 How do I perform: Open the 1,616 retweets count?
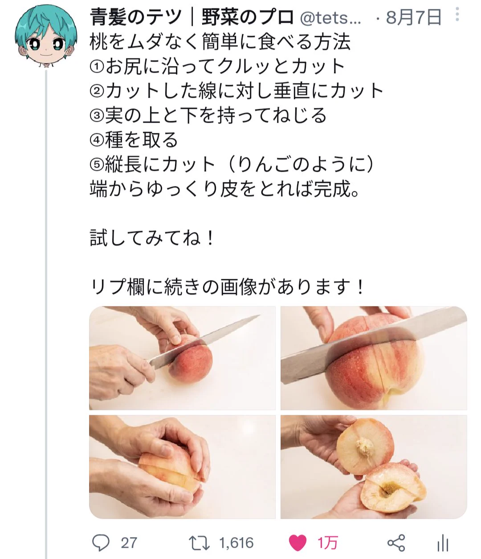tap(236, 543)
